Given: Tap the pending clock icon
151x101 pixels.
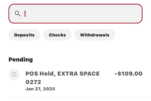Looking at the screenshot, I should (14, 74).
